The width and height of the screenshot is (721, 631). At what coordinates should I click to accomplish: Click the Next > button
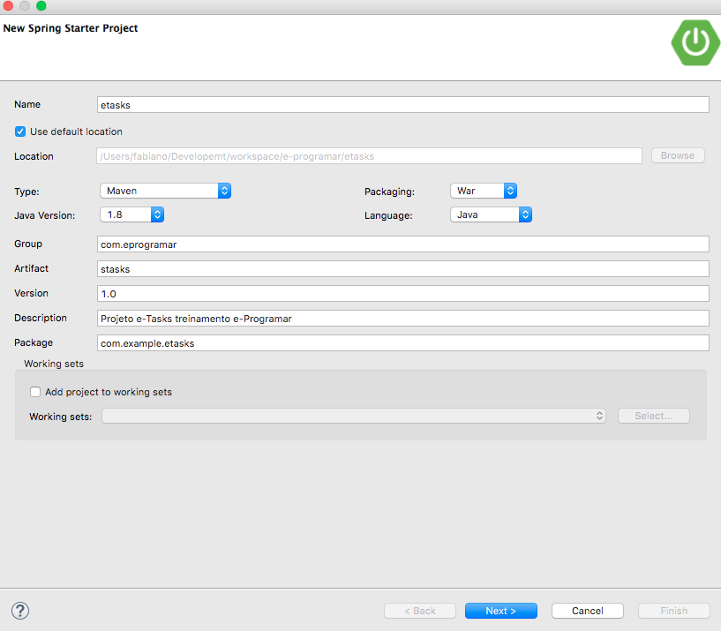tap(501, 611)
